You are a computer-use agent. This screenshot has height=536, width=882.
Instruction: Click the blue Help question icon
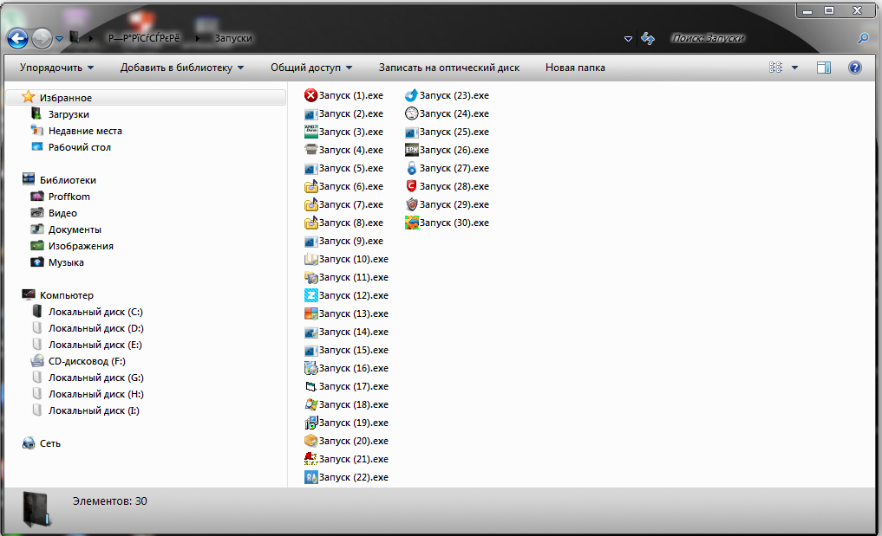(854, 68)
